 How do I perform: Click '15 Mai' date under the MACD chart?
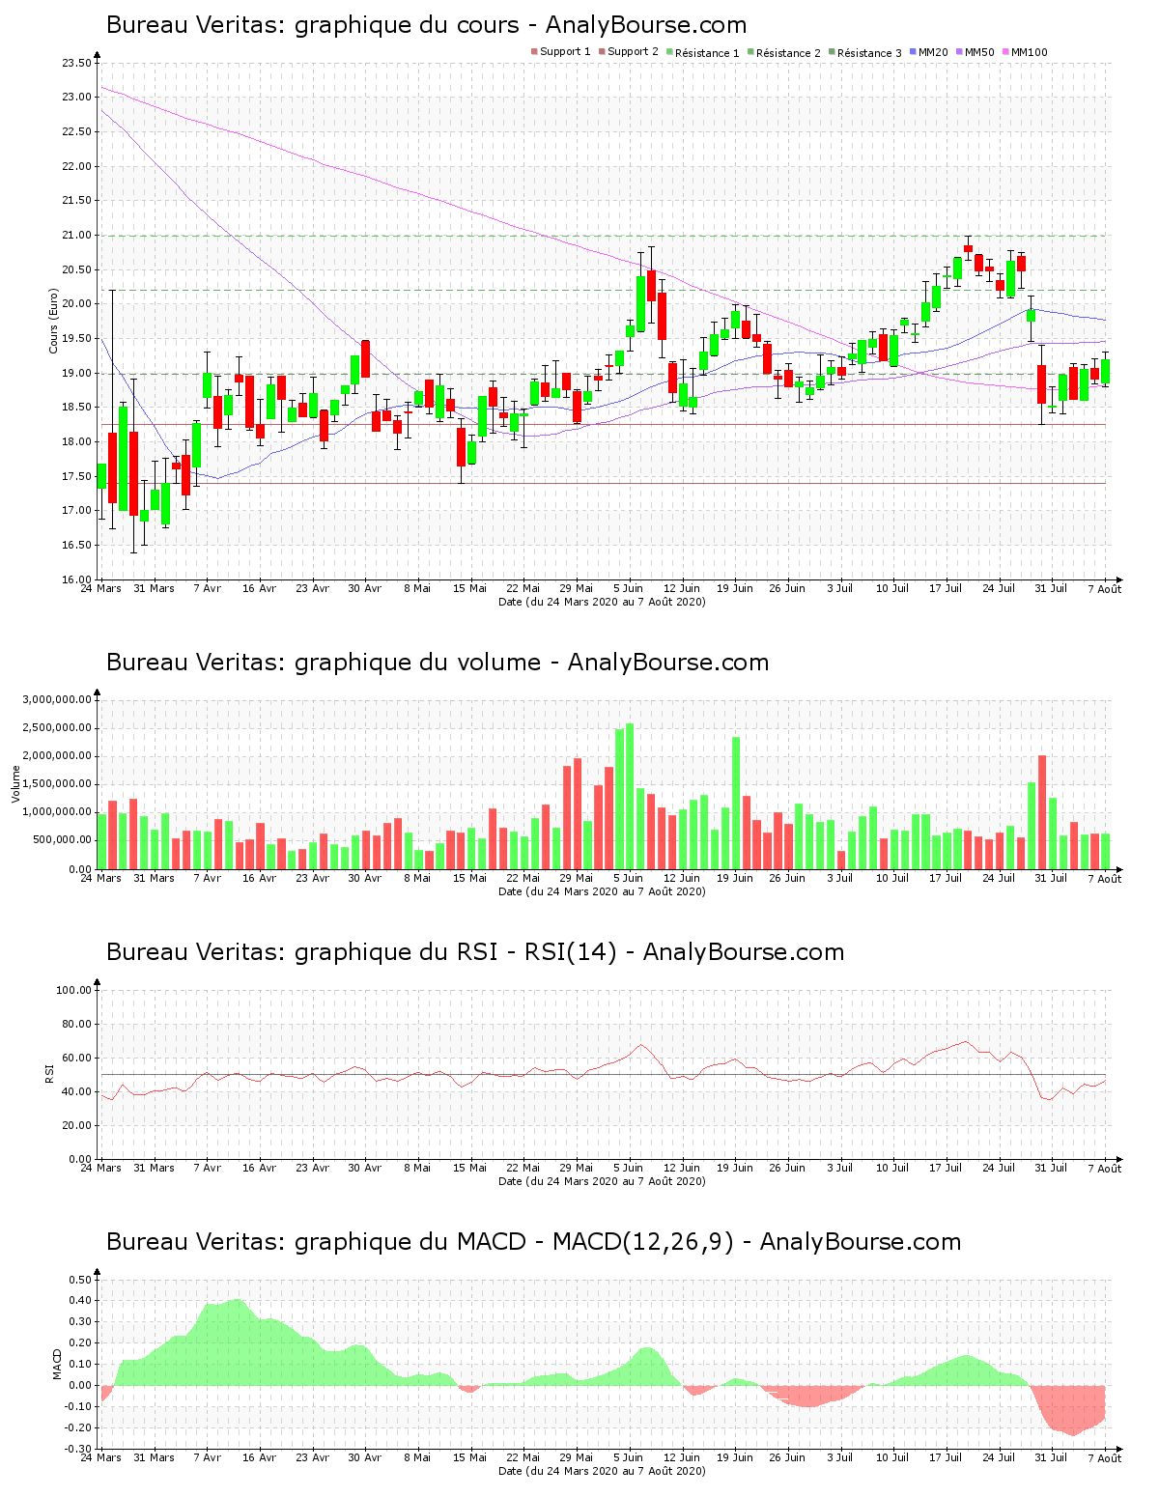pyautogui.click(x=470, y=1457)
